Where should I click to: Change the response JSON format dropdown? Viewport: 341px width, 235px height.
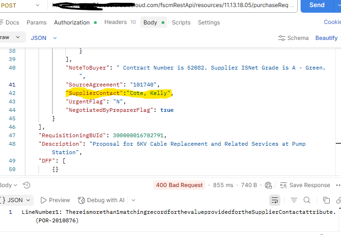pyautogui.click(x=16, y=200)
